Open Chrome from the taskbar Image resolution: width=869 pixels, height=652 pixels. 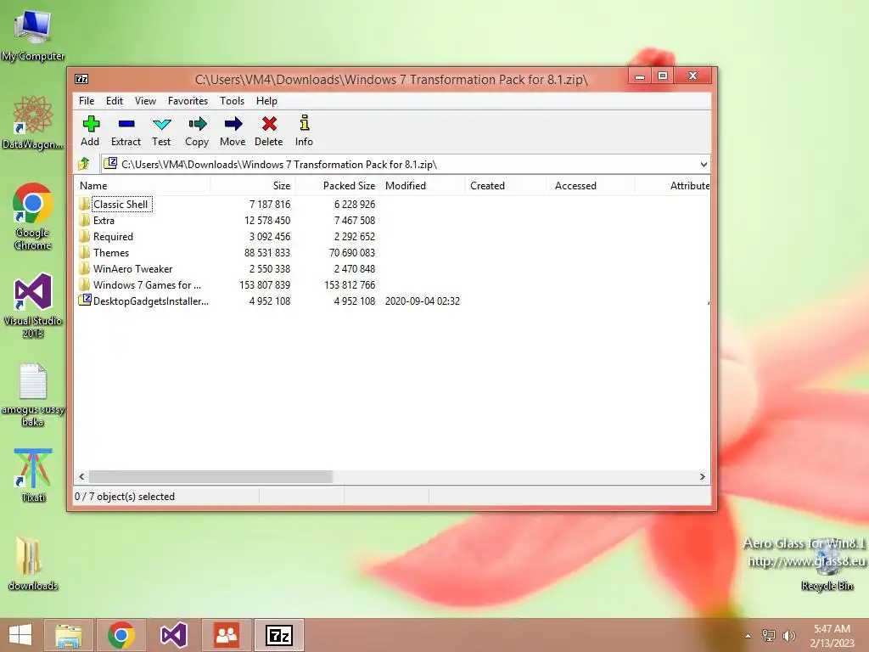pyautogui.click(x=121, y=635)
